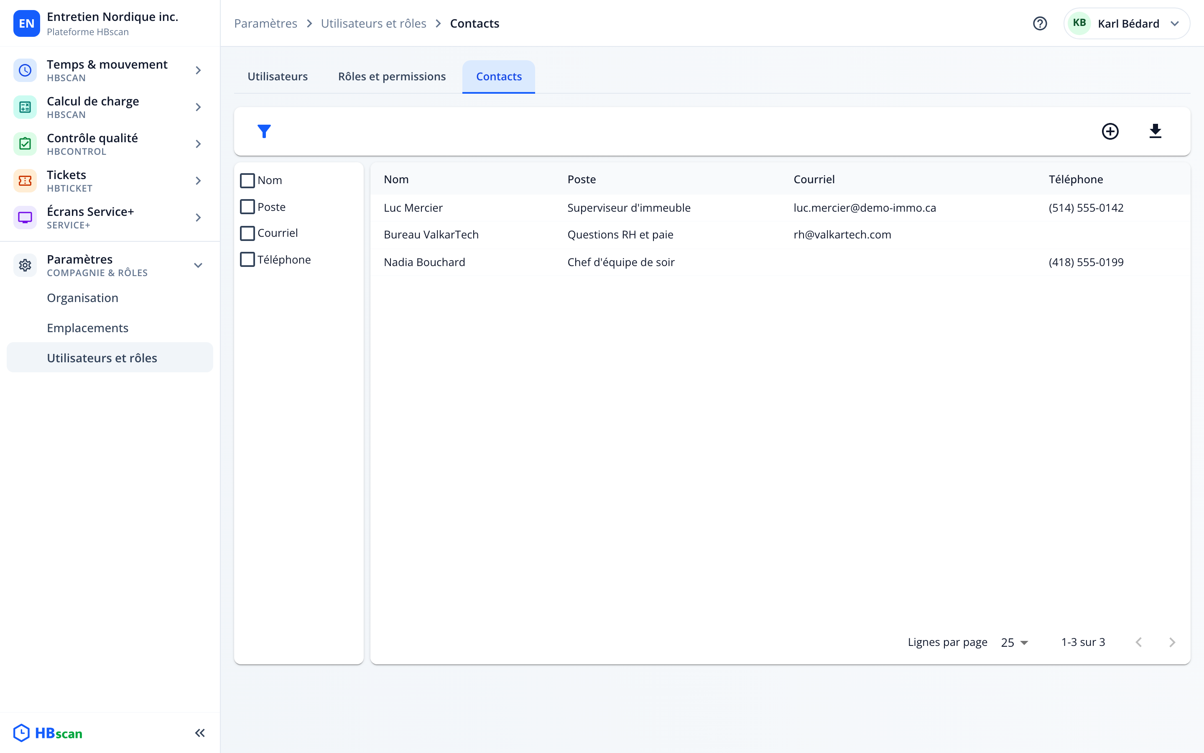The width and height of the screenshot is (1204, 753).
Task: Switch to Rôles et permissions tab
Action: 392,77
